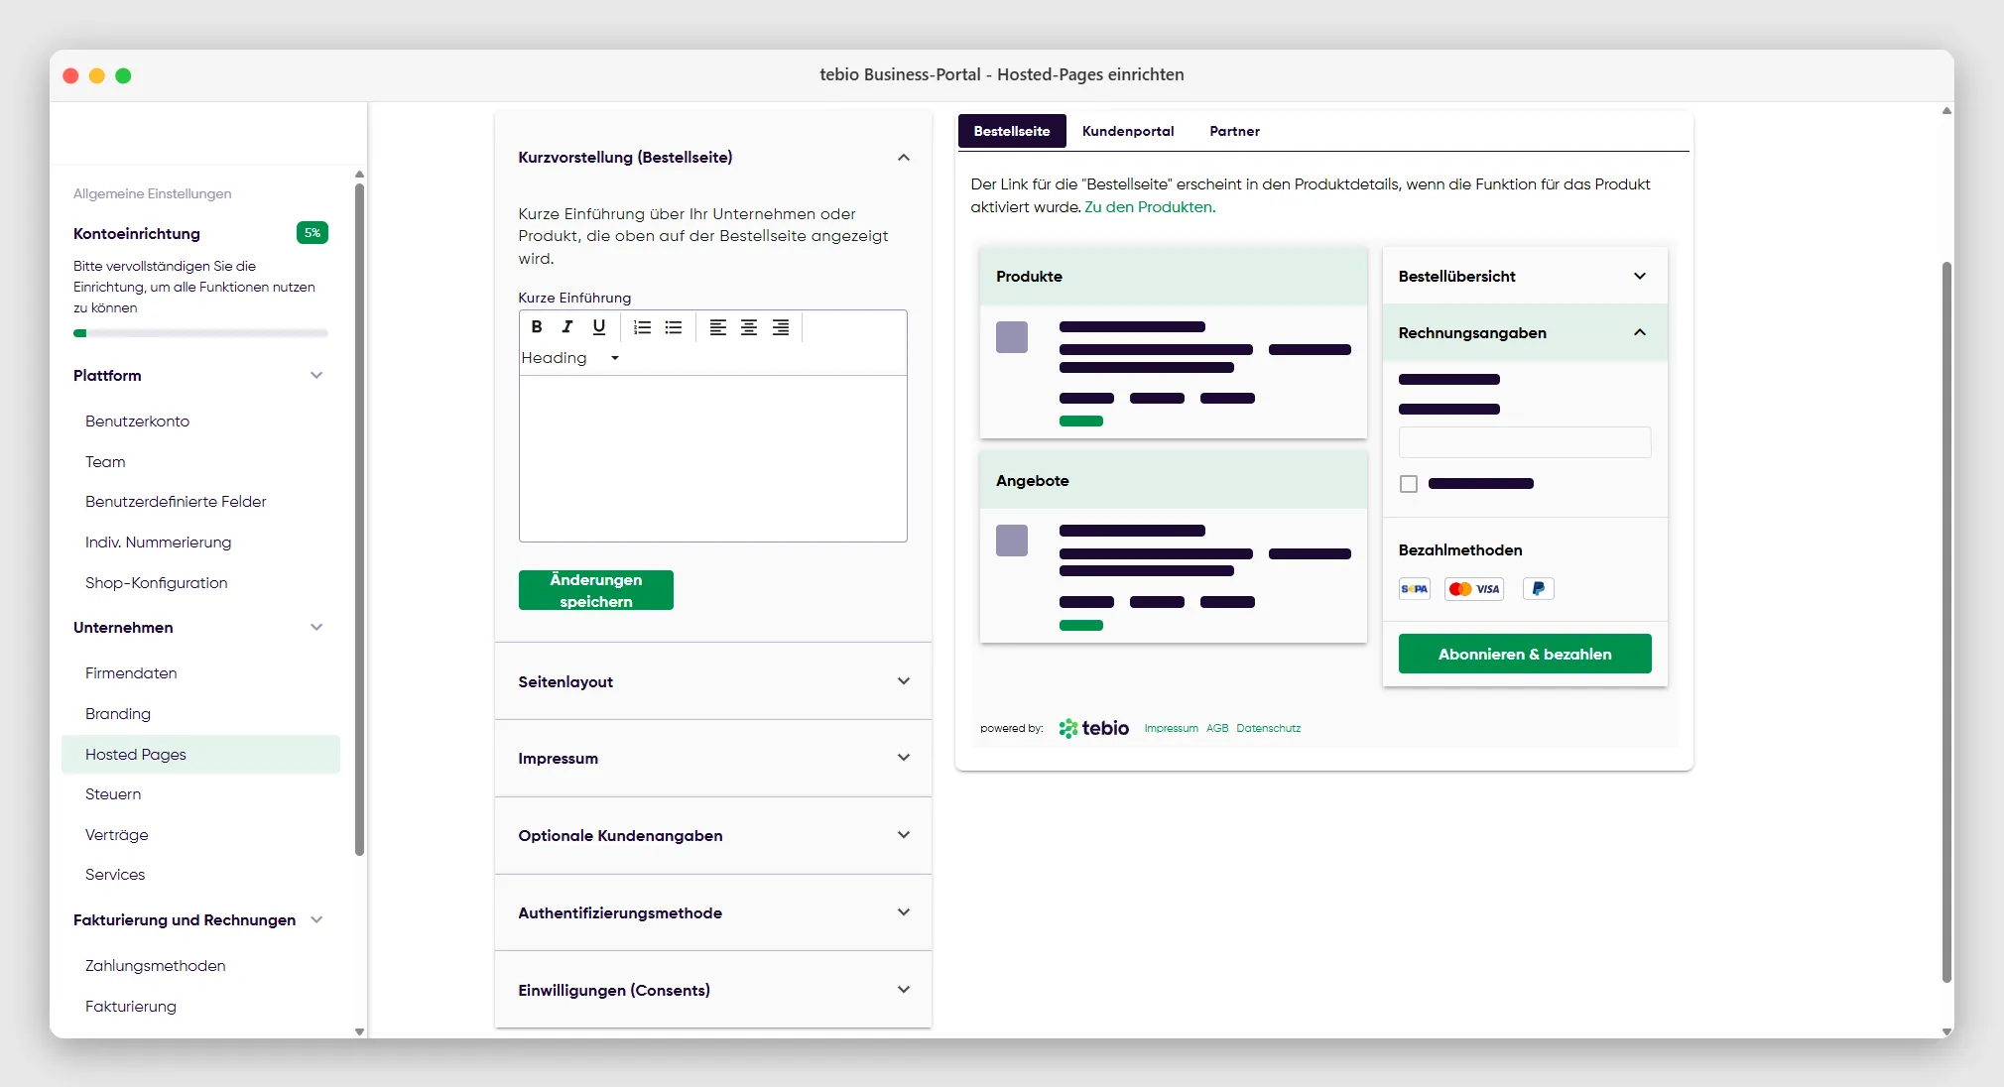The image size is (2004, 1087).
Task: Tick the checkbox under Rechnungsangaben
Action: 1409,484
